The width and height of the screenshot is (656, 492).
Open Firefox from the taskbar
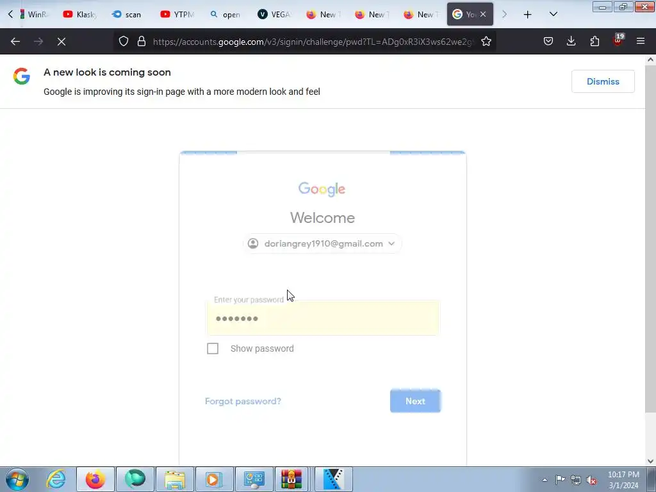95,479
